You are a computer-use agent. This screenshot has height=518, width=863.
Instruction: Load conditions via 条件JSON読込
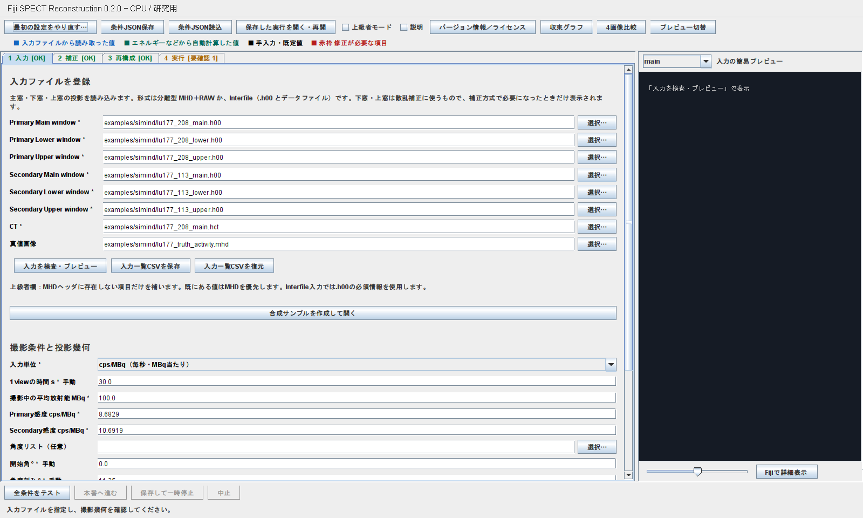[x=200, y=27]
